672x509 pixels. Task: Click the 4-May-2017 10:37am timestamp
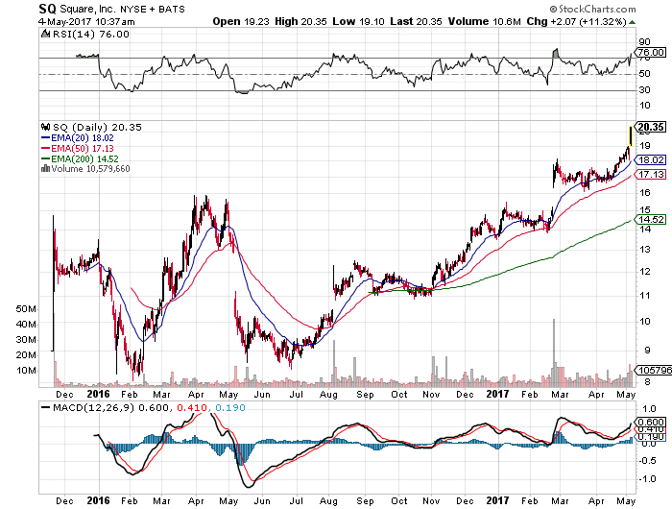coord(86,21)
